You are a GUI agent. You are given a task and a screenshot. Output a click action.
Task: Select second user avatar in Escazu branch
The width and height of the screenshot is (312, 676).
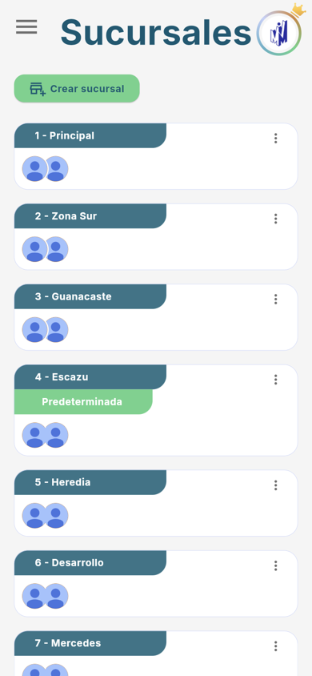[56, 435]
